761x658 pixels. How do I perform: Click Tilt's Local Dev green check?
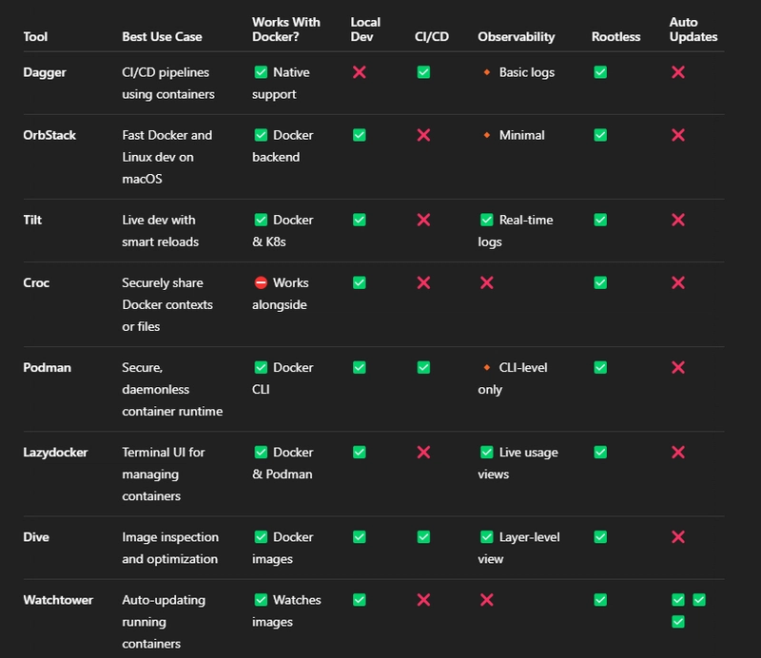point(360,220)
